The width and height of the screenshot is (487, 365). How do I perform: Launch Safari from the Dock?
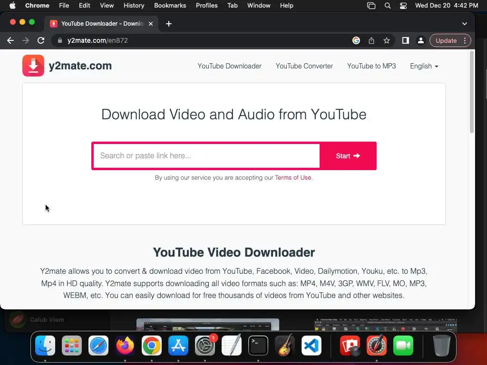(x=98, y=346)
